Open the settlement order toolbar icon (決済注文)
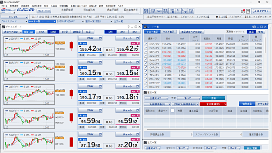Screen dimensions: 272x153 coord(152,11)
